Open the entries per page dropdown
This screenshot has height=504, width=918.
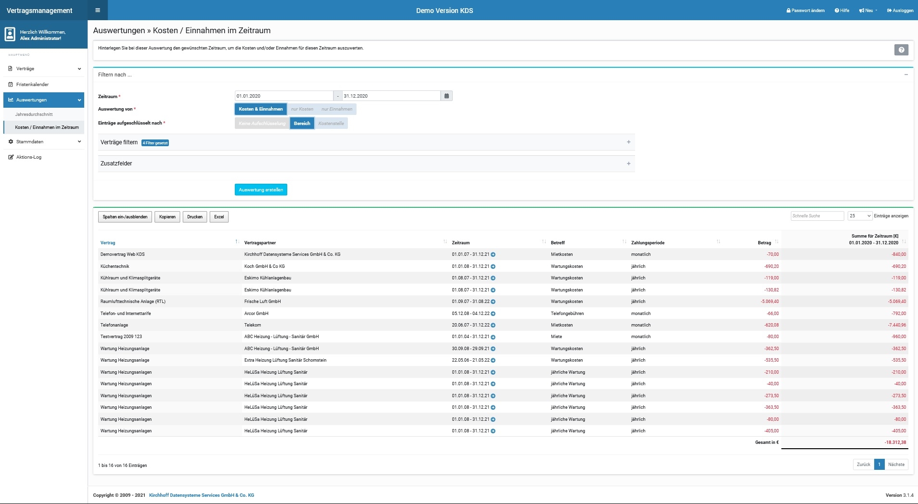coord(860,216)
